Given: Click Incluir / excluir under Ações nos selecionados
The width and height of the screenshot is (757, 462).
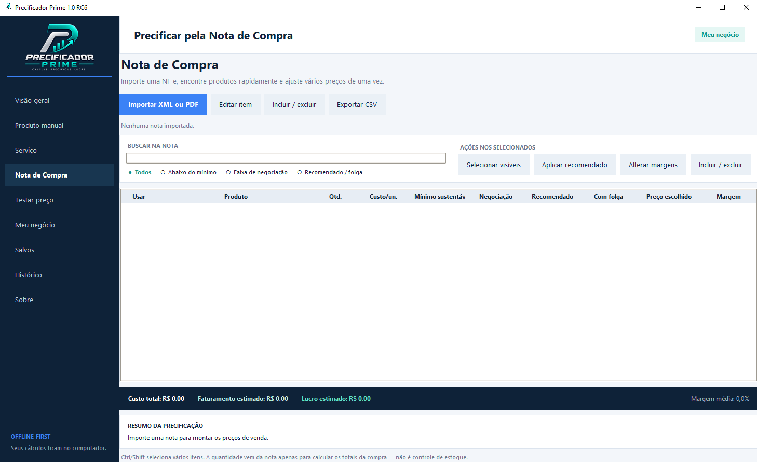Looking at the screenshot, I should (x=721, y=165).
